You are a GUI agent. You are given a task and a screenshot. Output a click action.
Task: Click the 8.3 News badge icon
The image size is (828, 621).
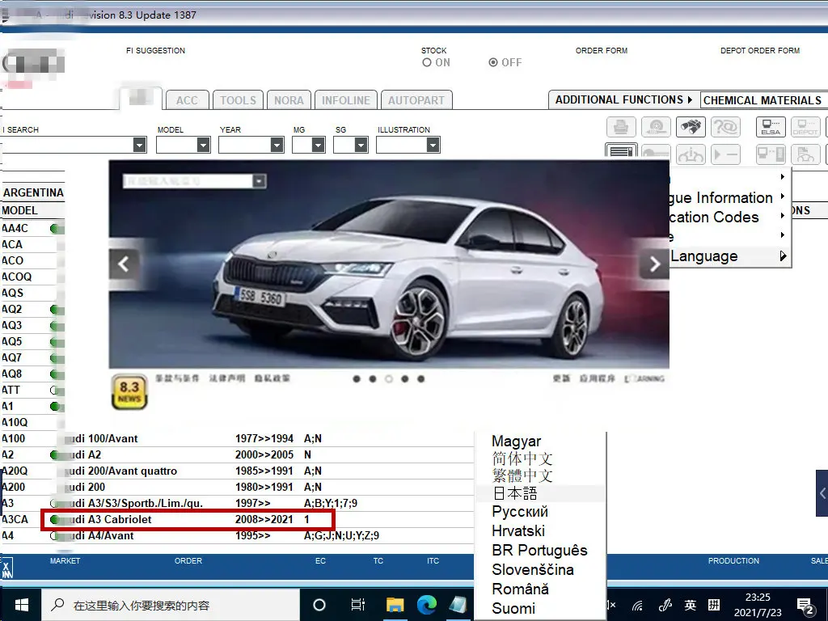click(129, 392)
